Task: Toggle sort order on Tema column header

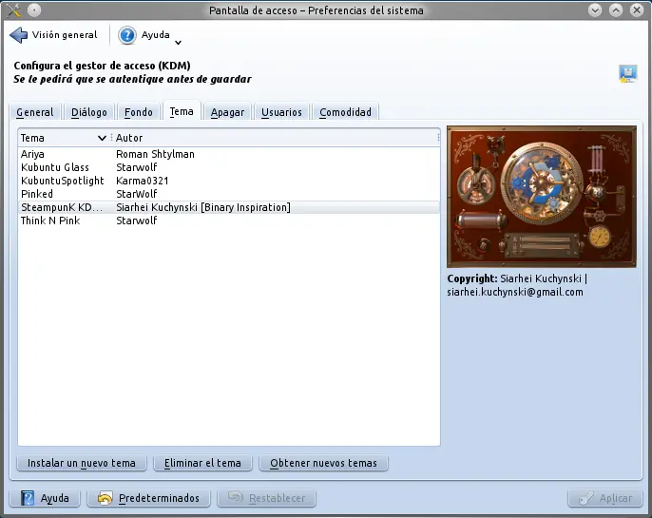Action: (x=65, y=138)
